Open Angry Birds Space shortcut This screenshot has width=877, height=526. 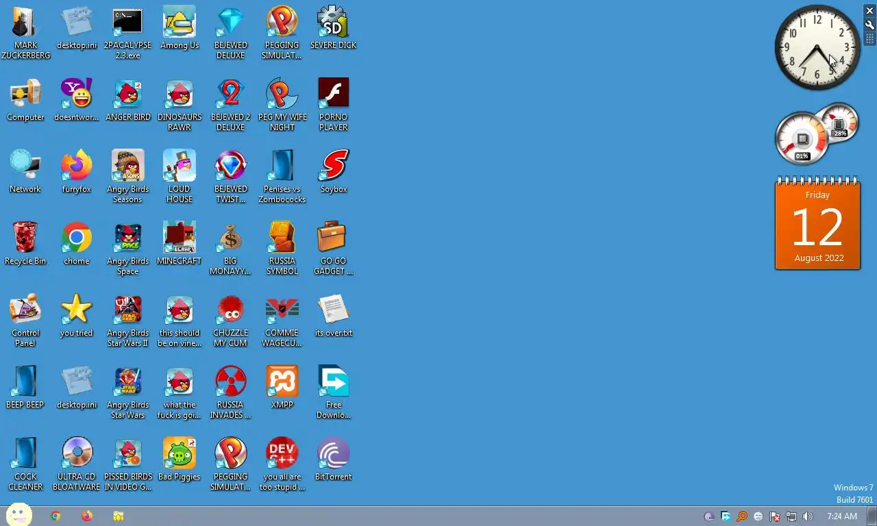coord(127,248)
